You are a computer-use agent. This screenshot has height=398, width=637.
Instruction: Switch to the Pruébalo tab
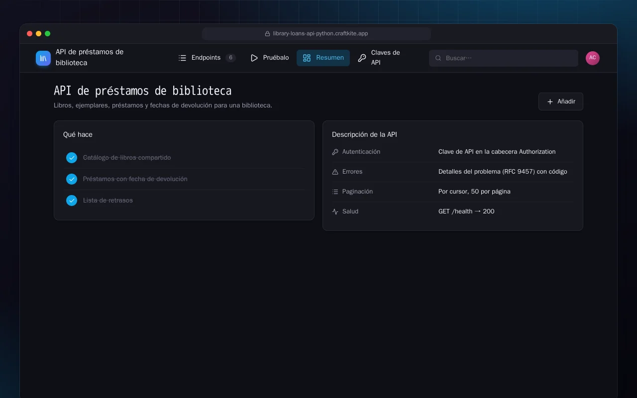pyautogui.click(x=269, y=58)
